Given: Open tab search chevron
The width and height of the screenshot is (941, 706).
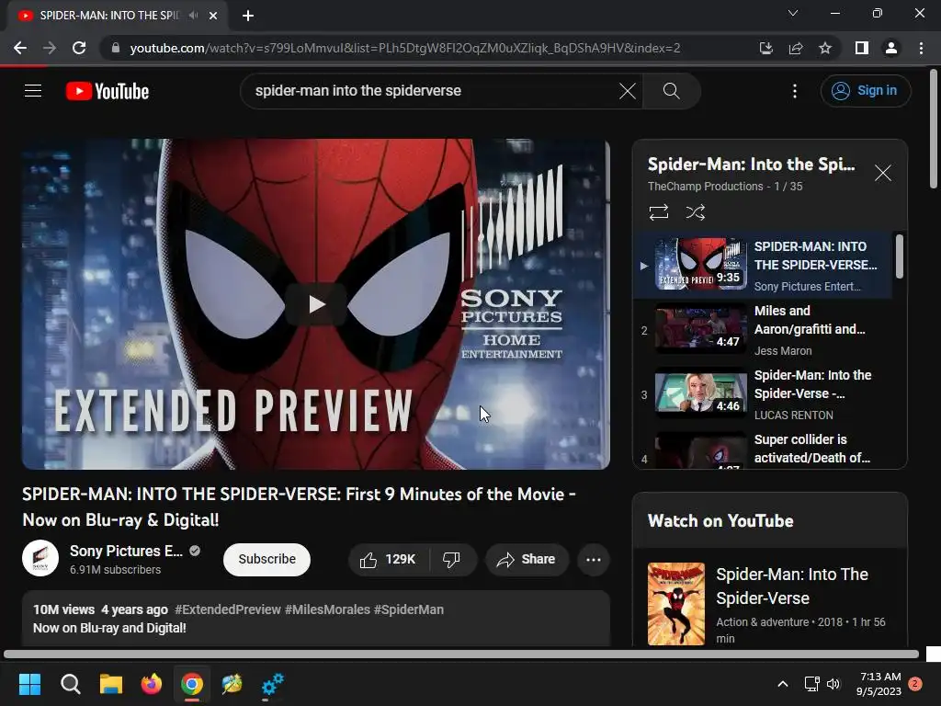Looking at the screenshot, I should (793, 13).
